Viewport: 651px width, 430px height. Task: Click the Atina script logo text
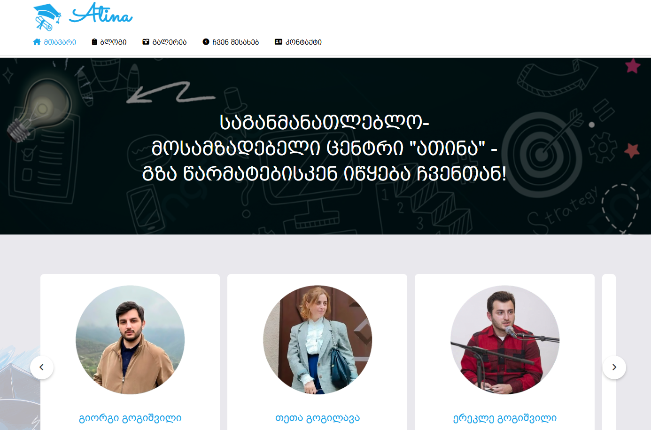pyautogui.click(x=101, y=13)
